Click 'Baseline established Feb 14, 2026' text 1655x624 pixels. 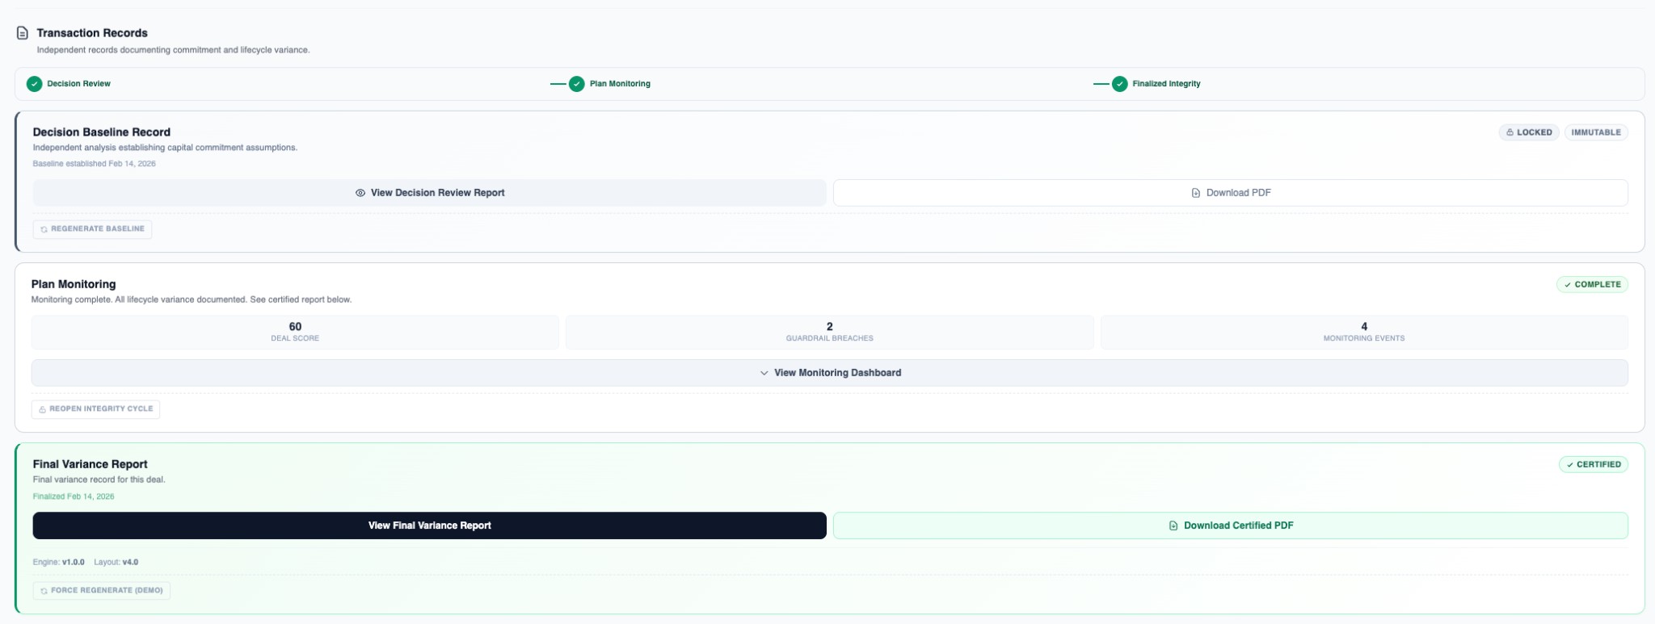tap(95, 164)
